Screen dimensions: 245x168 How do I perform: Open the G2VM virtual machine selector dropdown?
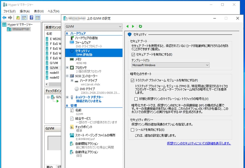coord(93,26)
